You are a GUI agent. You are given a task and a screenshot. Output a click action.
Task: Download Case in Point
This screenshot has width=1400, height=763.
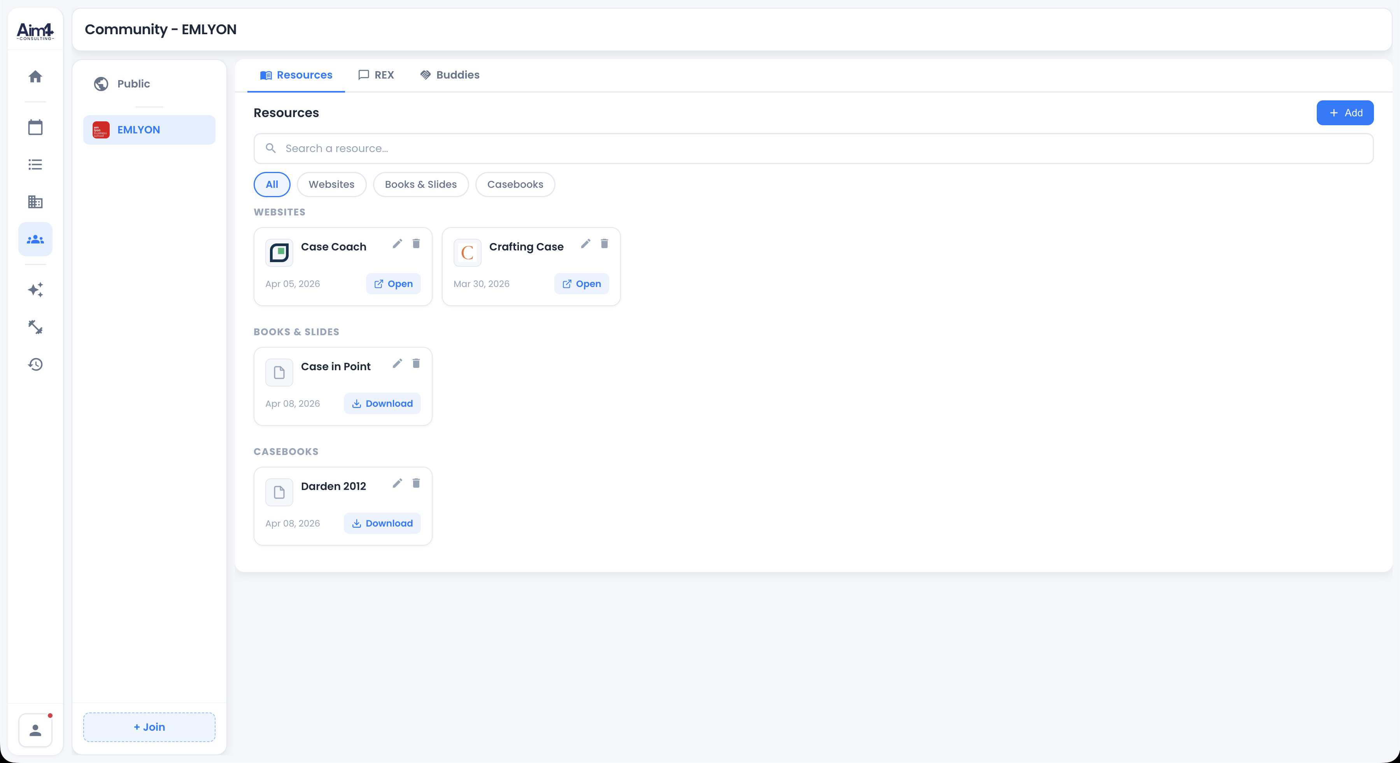(x=383, y=404)
